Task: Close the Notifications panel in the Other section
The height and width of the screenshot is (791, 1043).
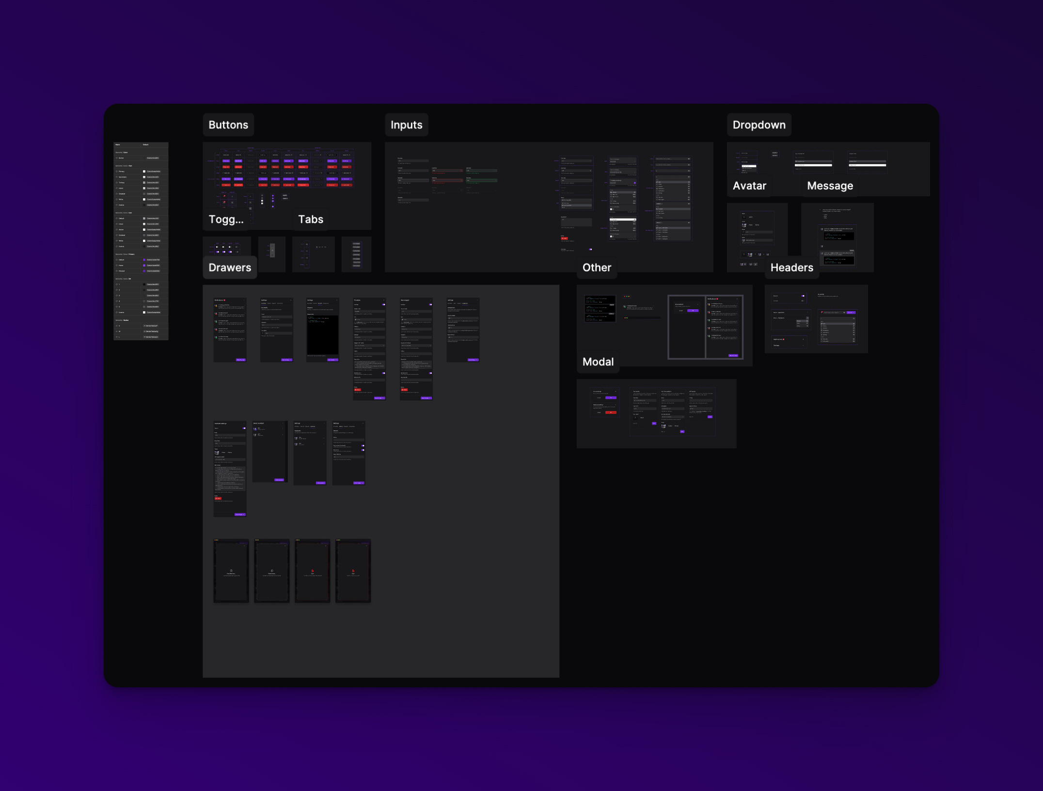Action: pos(737,299)
